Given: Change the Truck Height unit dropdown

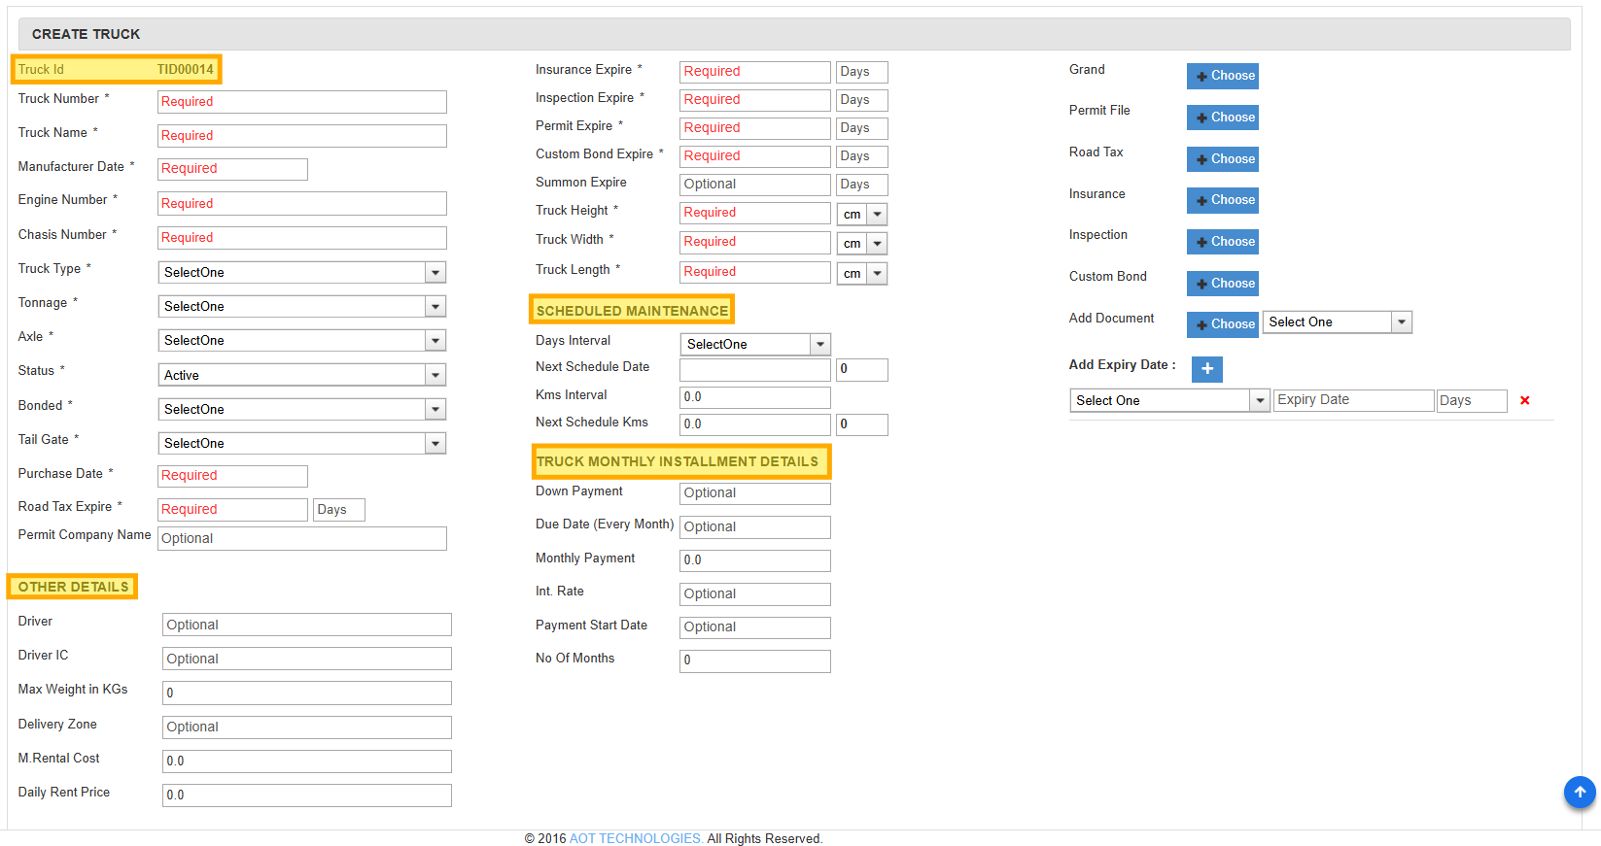Looking at the screenshot, I should pos(862,215).
